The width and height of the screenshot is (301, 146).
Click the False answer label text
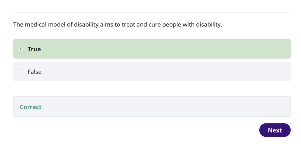34,72
